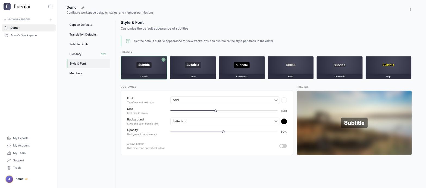Screen dimensions: 426x188
Task: Click the Opacity slider handle
Action: pos(223,132)
